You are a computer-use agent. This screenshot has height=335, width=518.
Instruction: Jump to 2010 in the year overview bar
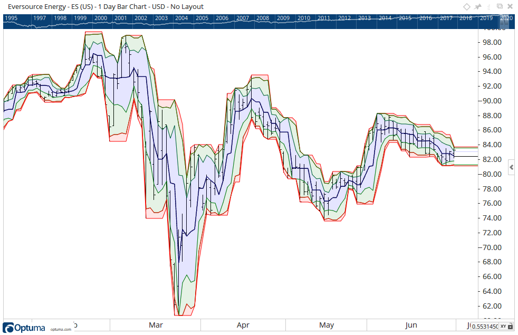pos(304,18)
